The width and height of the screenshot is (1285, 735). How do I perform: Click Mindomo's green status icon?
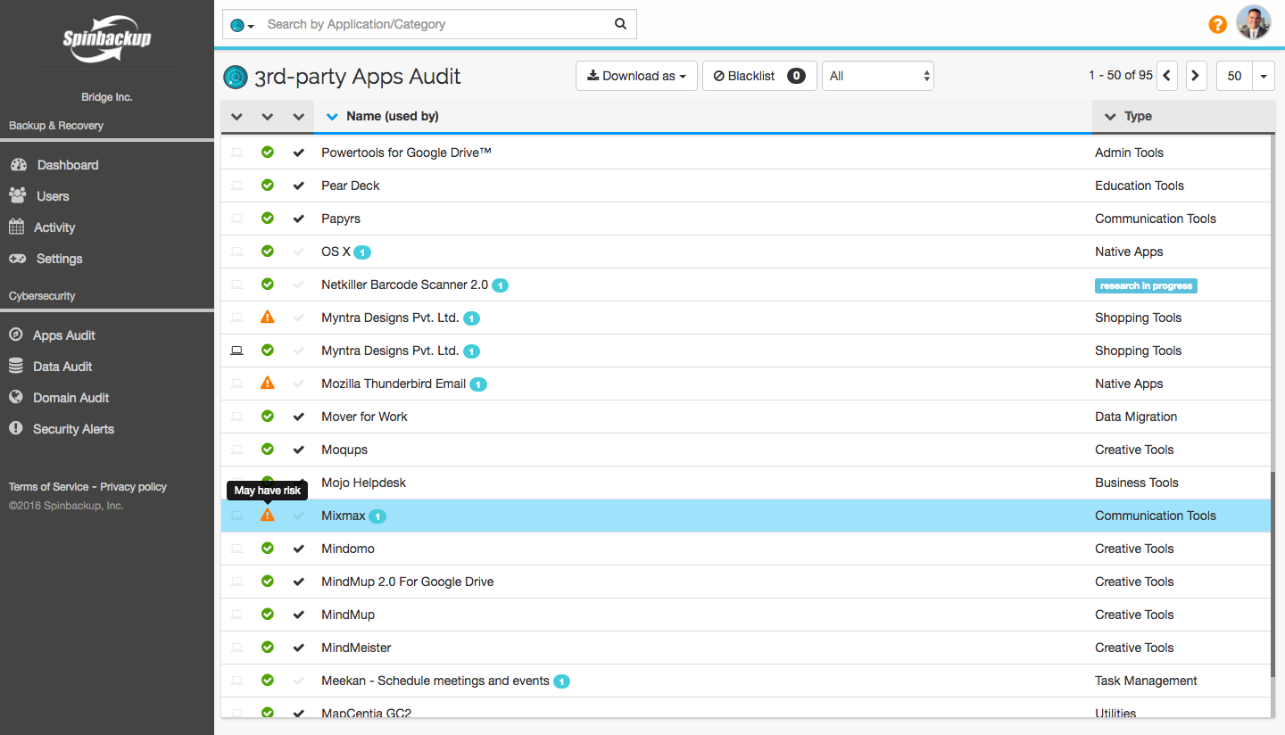pos(268,549)
